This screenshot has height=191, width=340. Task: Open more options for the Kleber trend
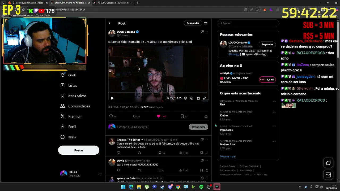pyautogui.click(x=274, y=112)
